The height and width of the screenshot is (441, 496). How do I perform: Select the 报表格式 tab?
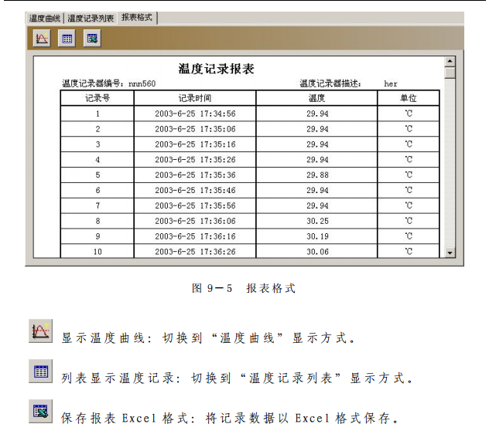136,17
